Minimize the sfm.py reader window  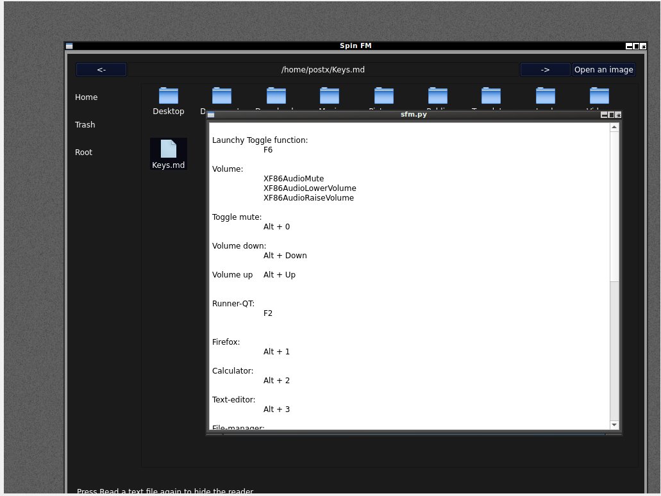[604, 115]
